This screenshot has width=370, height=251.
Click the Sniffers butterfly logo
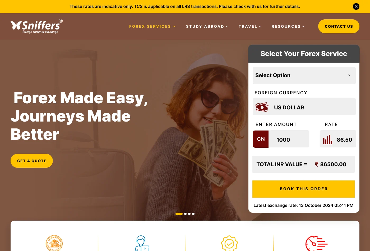coord(37,26)
